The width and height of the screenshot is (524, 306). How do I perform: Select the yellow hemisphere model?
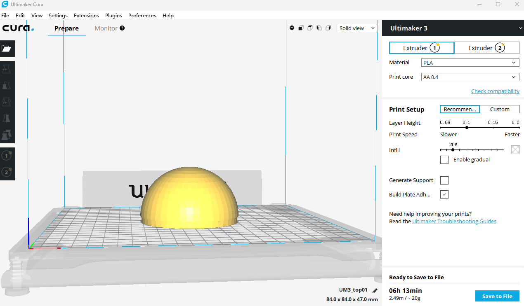click(189, 198)
